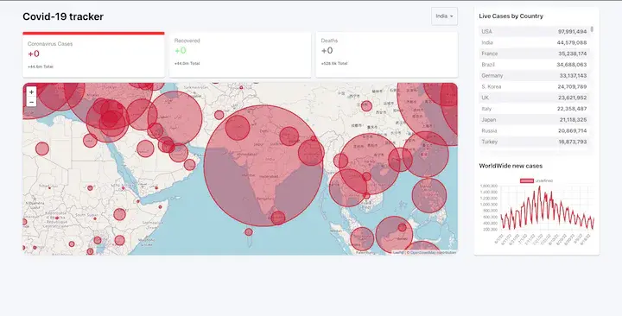Click the +528.6k Total deaths text

334,63
